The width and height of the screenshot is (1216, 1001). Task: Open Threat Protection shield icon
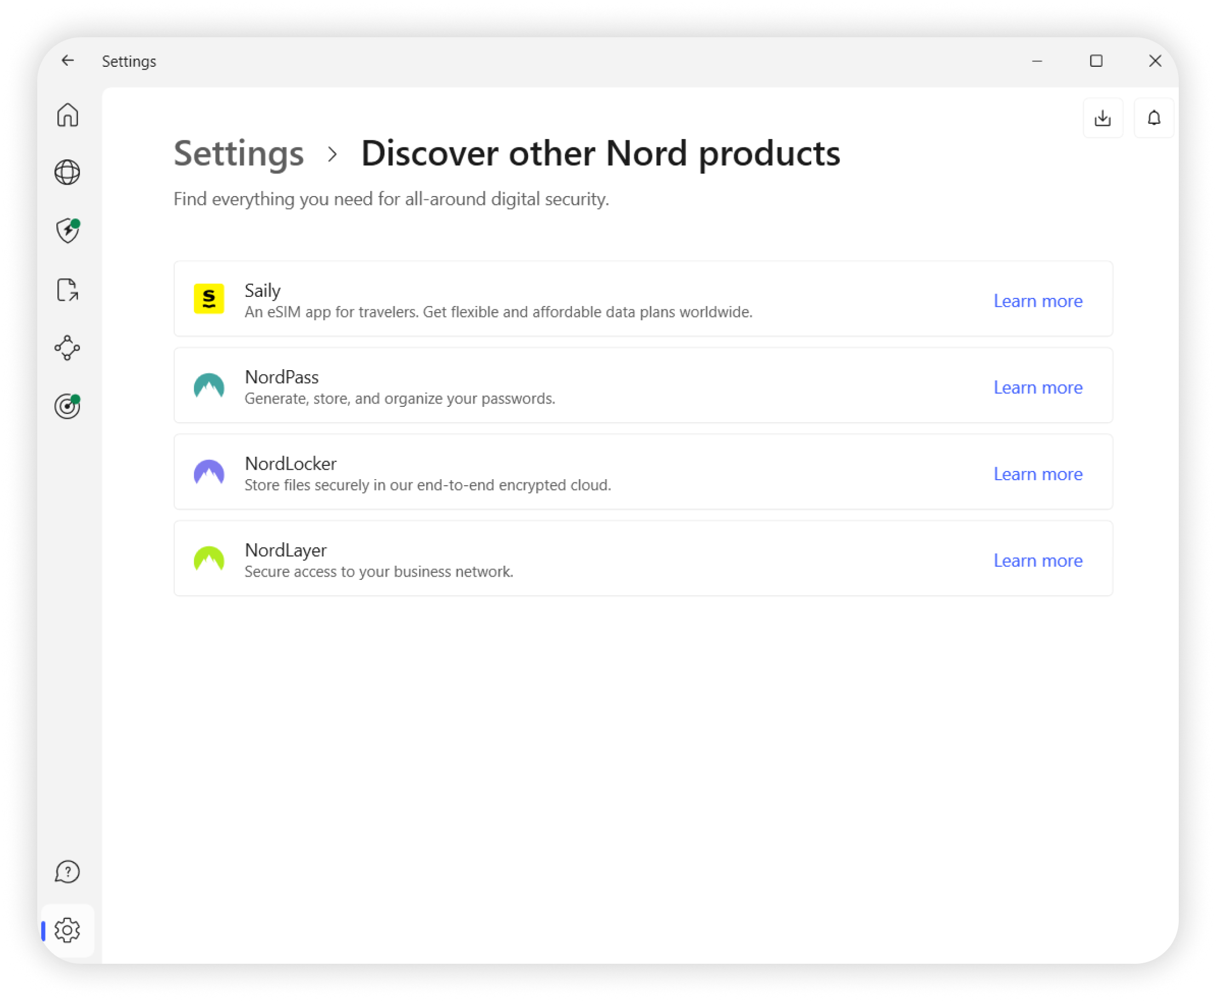pyautogui.click(x=67, y=231)
